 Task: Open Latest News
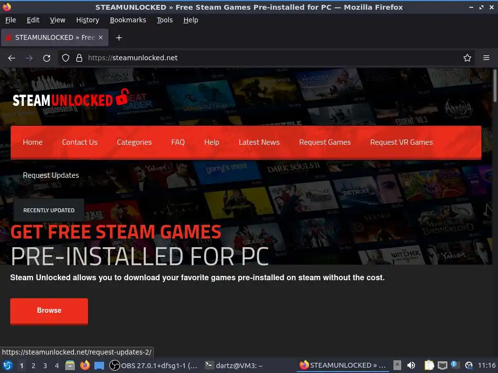pyautogui.click(x=259, y=142)
